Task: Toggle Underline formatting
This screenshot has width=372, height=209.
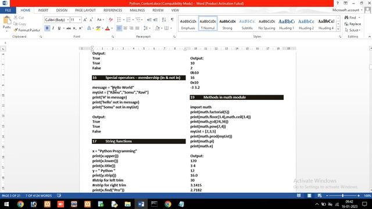Action: point(59,28)
